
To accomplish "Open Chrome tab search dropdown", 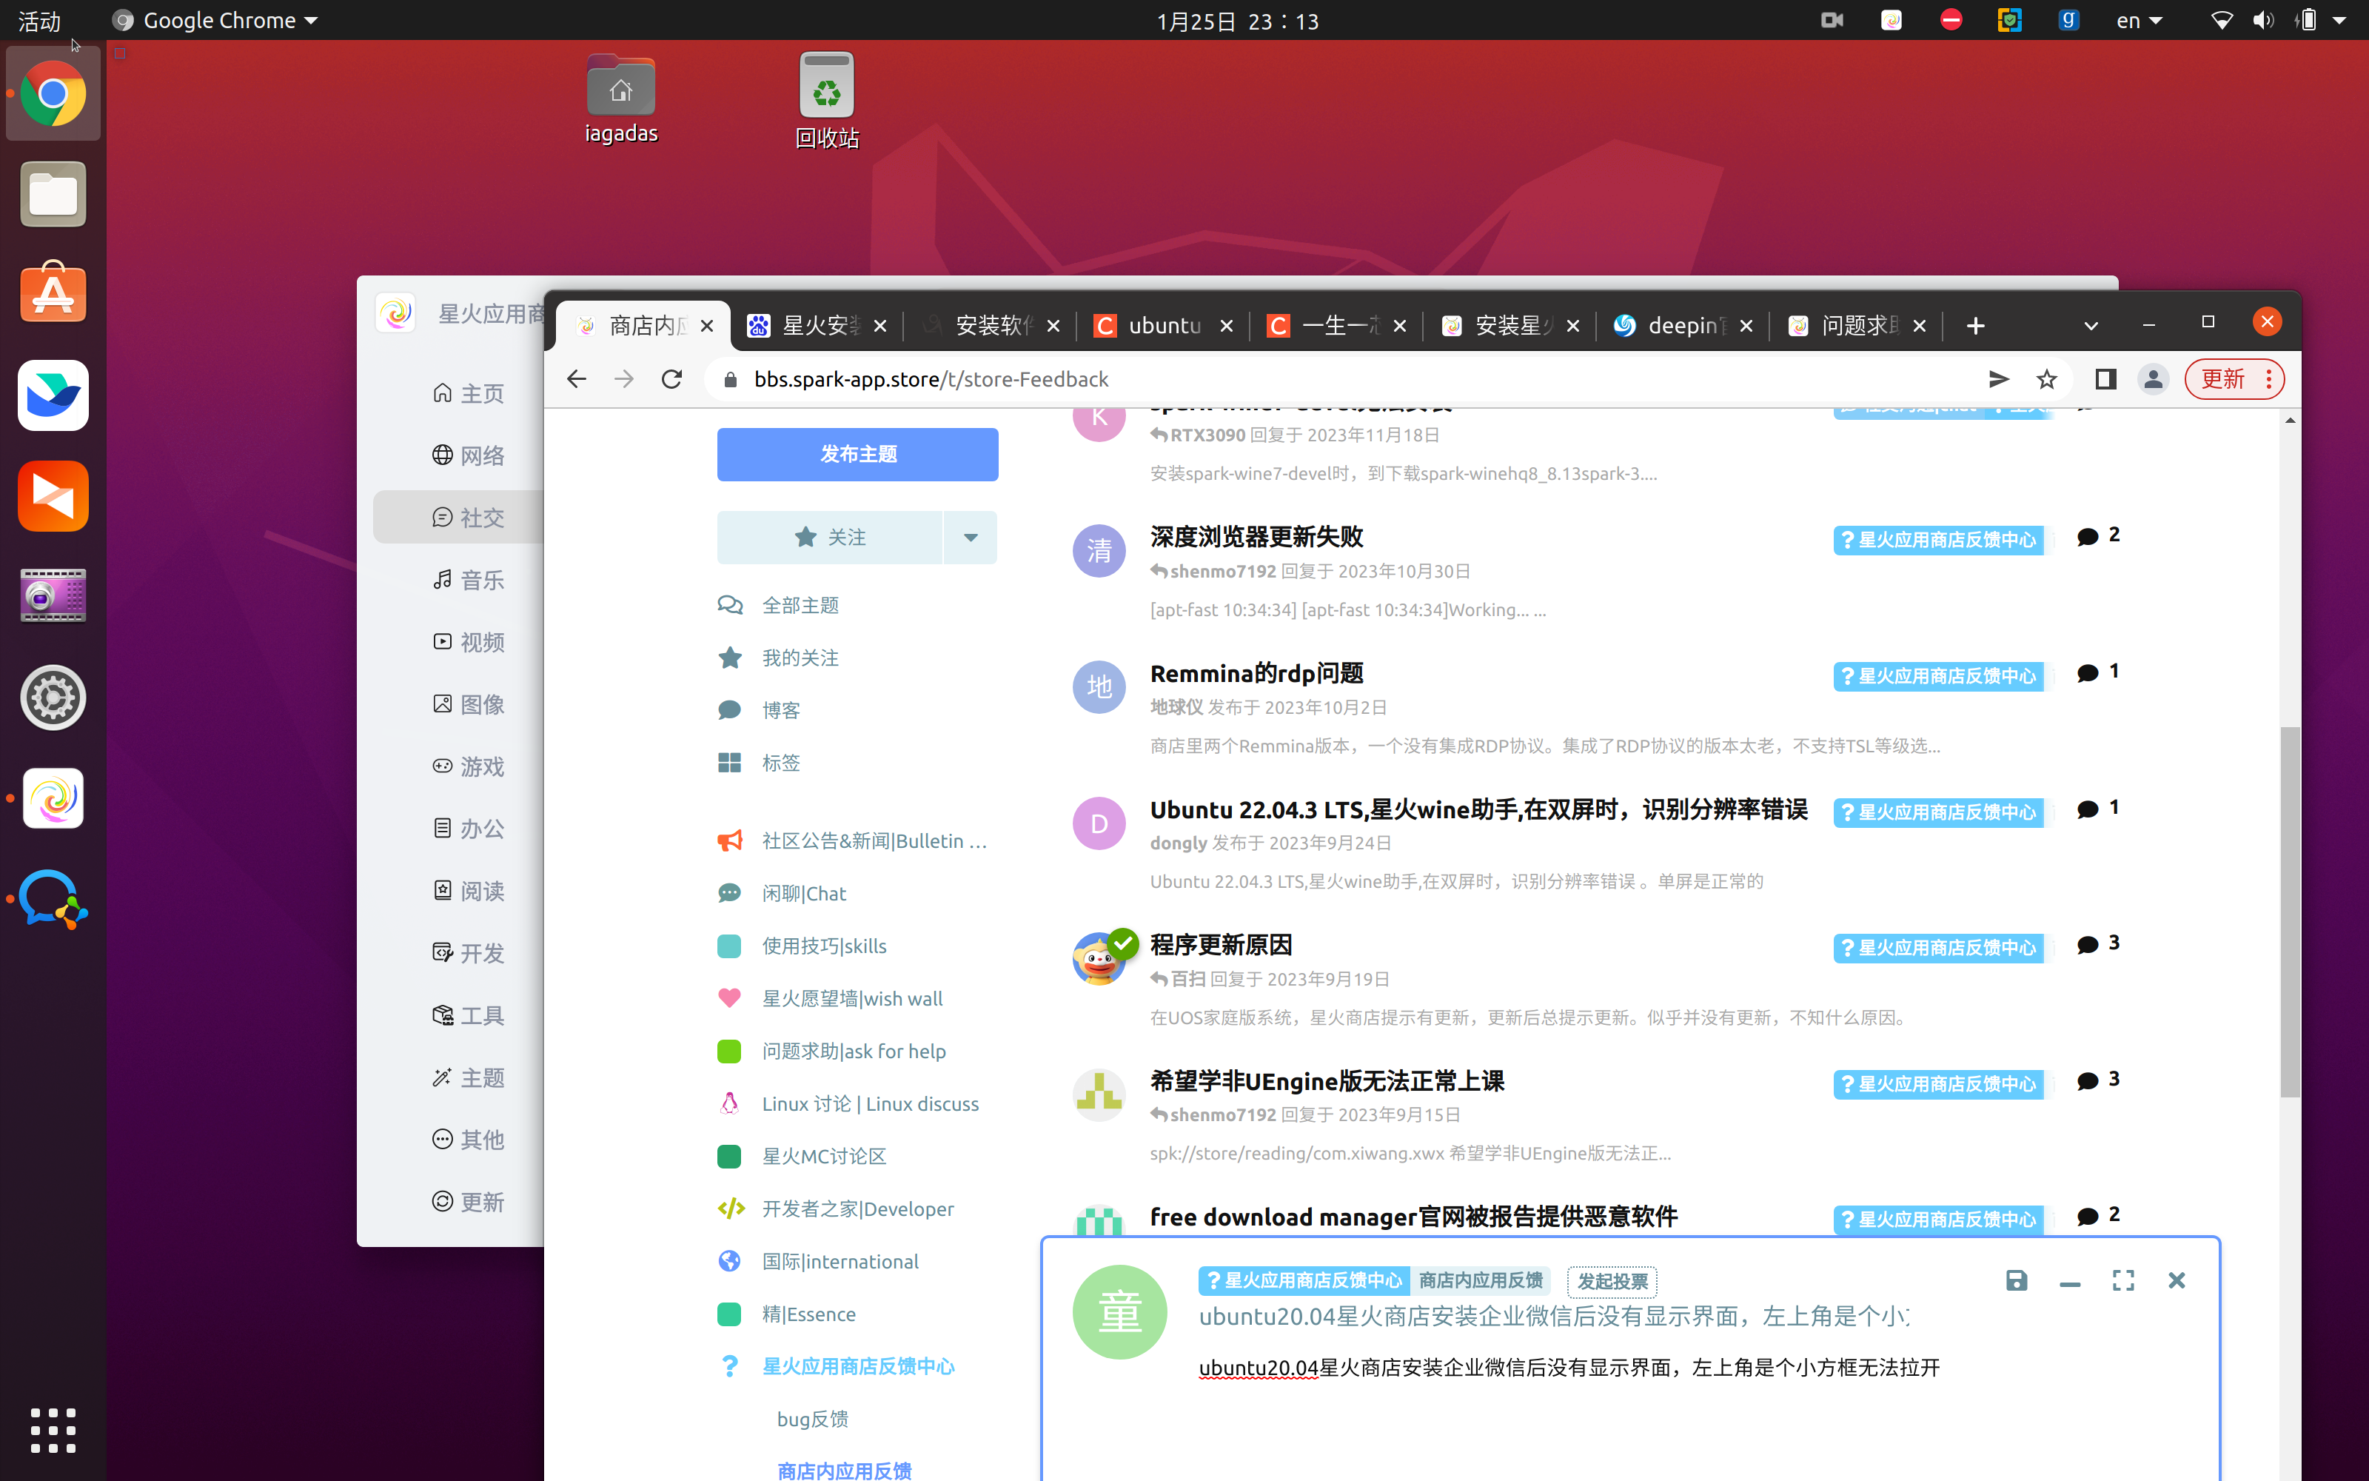I will pos(2091,325).
